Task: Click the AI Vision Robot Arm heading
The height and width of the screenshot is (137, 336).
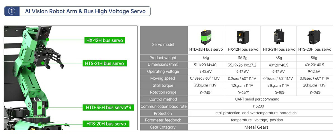Action: point(85,11)
